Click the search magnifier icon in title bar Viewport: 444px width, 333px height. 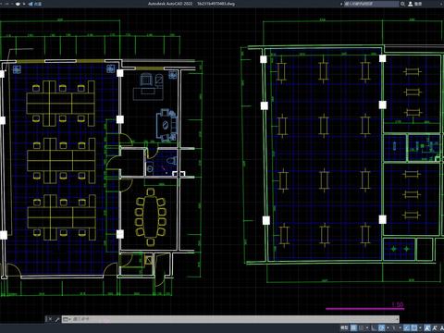tap(402, 4)
